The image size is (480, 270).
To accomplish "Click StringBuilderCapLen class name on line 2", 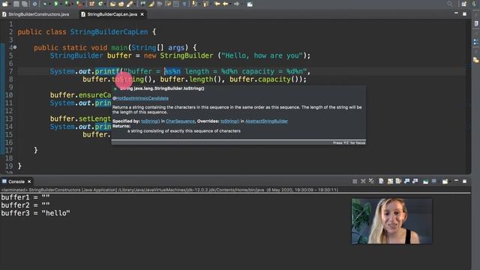I will 109,31.
